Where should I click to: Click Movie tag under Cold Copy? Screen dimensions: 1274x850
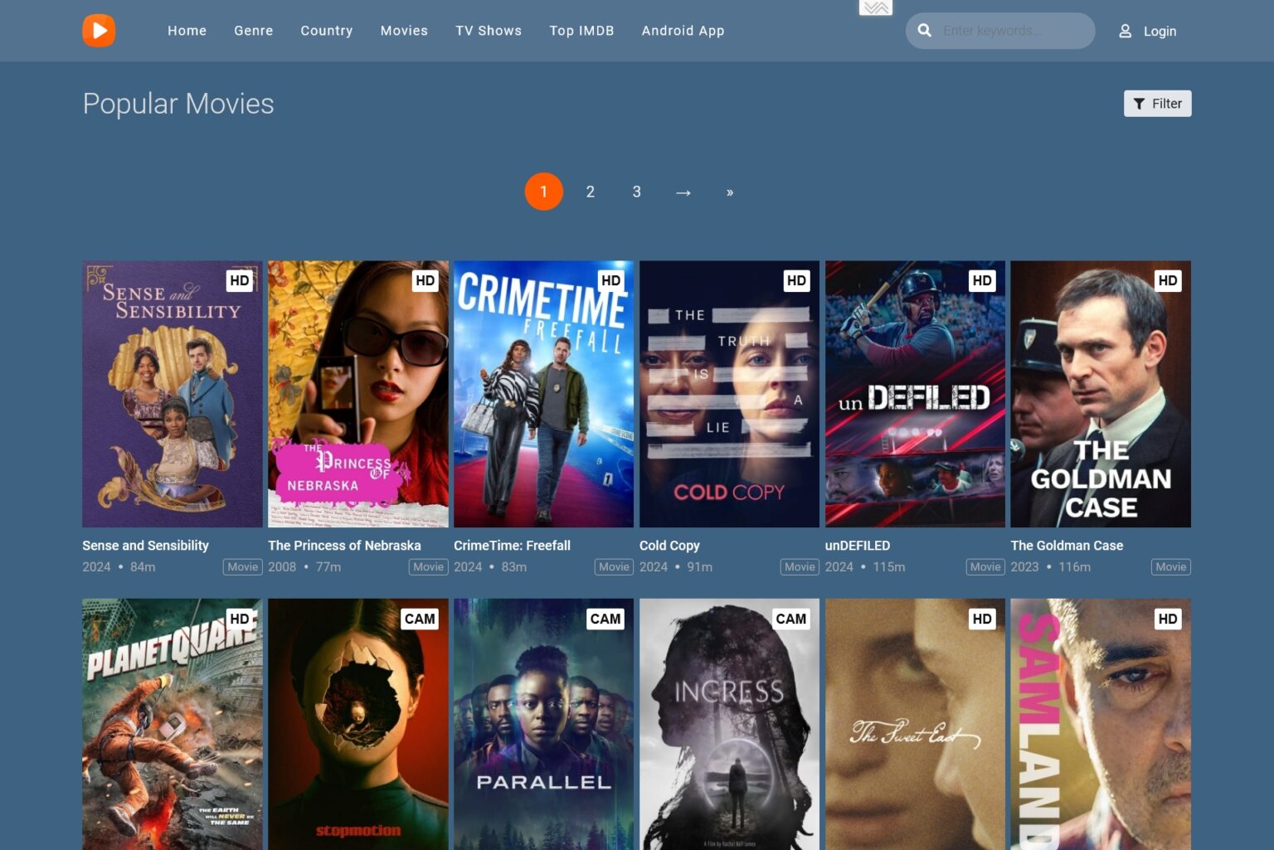click(x=800, y=567)
